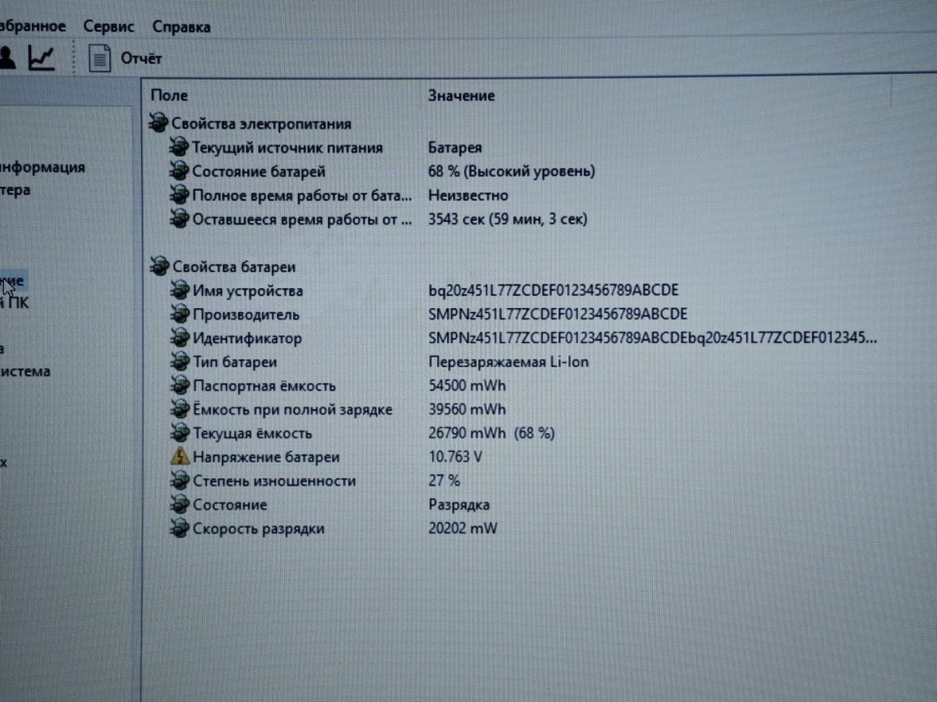Click the user profile toolbar icon
This screenshot has height=702, width=937.
tap(7, 57)
